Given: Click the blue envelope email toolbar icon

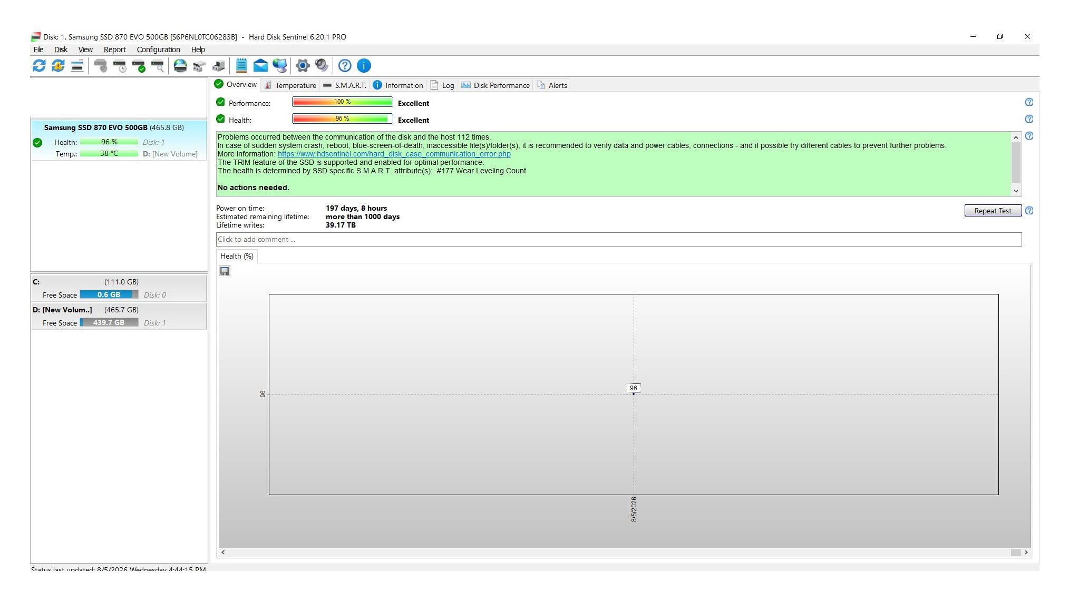Looking at the screenshot, I should point(260,66).
